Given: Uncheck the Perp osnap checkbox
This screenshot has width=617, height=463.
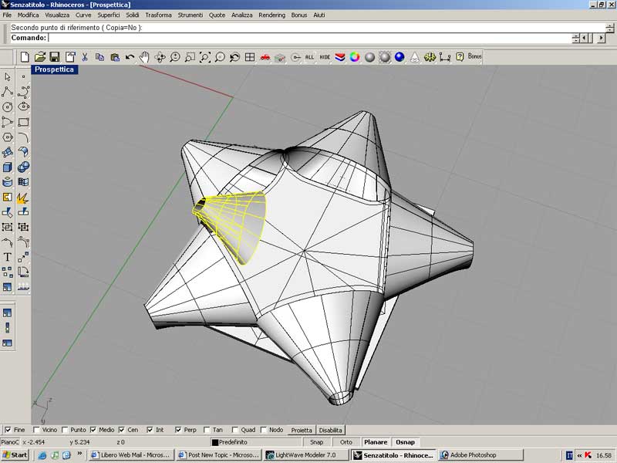Looking at the screenshot, I should click(x=179, y=430).
